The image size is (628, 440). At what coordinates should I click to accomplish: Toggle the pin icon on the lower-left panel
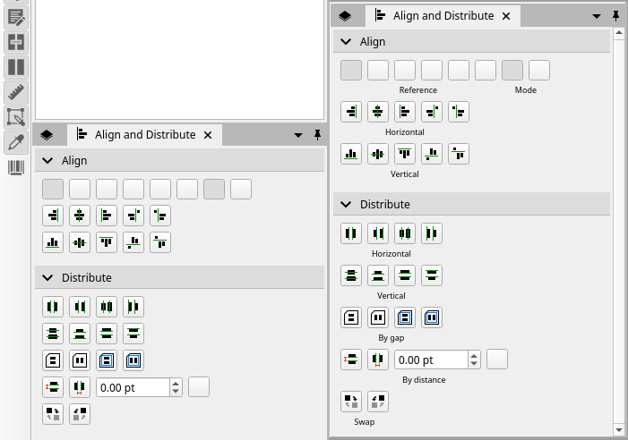click(x=317, y=135)
